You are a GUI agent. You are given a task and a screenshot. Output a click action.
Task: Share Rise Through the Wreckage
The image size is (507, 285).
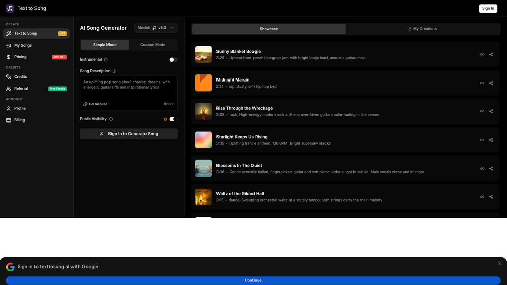pos(491,111)
